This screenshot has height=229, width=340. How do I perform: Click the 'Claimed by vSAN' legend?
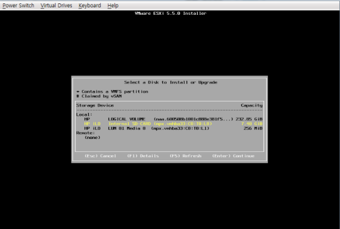click(99, 96)
